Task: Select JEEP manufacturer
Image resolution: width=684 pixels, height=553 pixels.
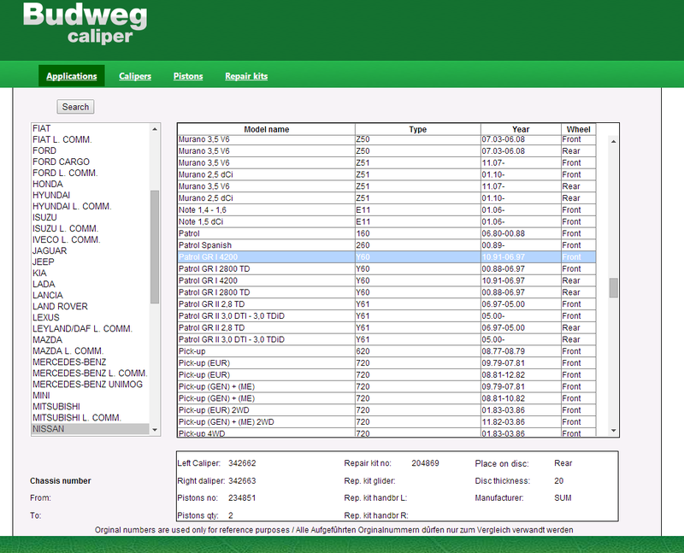Action: 91,262
